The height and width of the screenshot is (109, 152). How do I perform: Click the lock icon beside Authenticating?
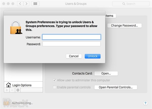point(7,103)
